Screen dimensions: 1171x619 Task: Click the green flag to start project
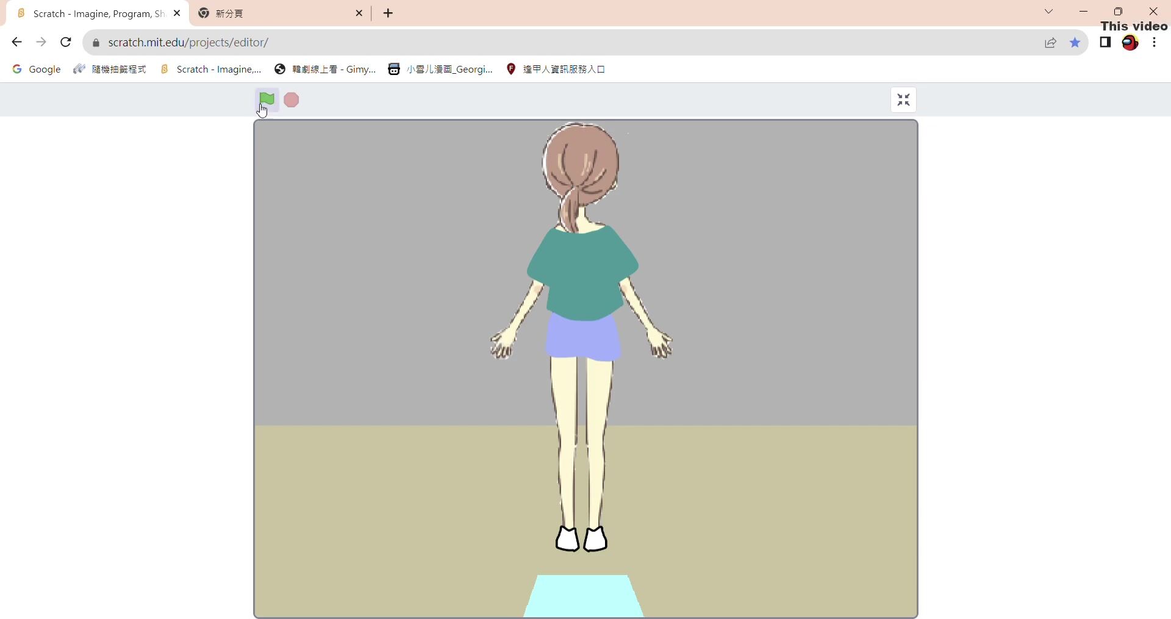click(x=267, y=99)
